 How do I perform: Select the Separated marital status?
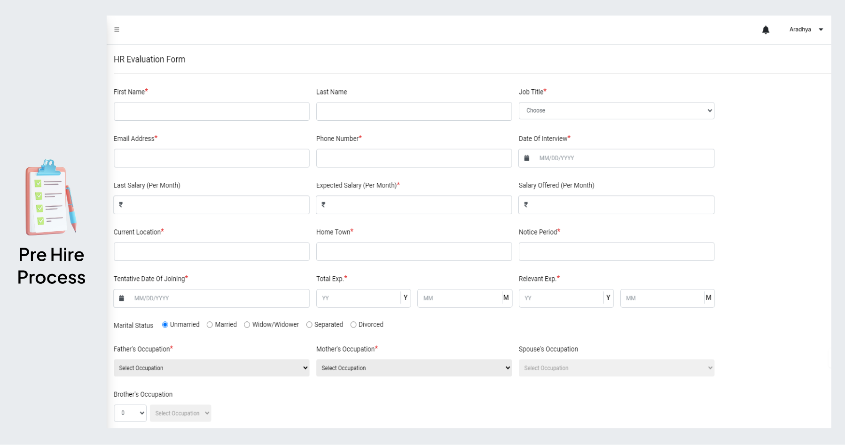(309, 325)
